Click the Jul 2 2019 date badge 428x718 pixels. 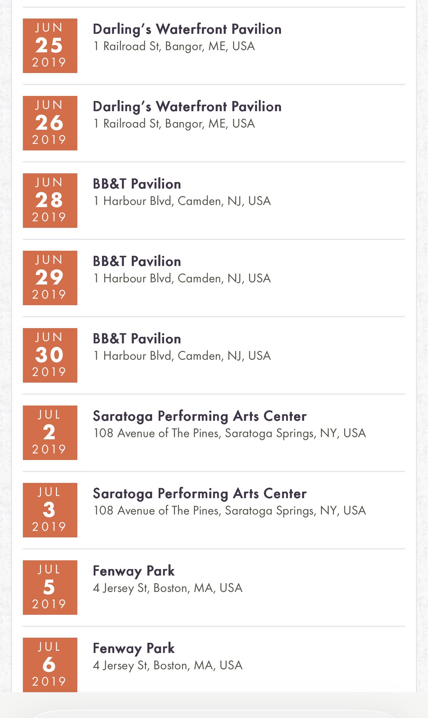(x=50, y=433)
